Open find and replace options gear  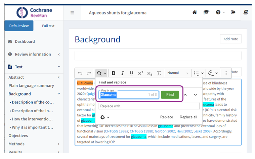pyautogui.click(x=104, y=117)
